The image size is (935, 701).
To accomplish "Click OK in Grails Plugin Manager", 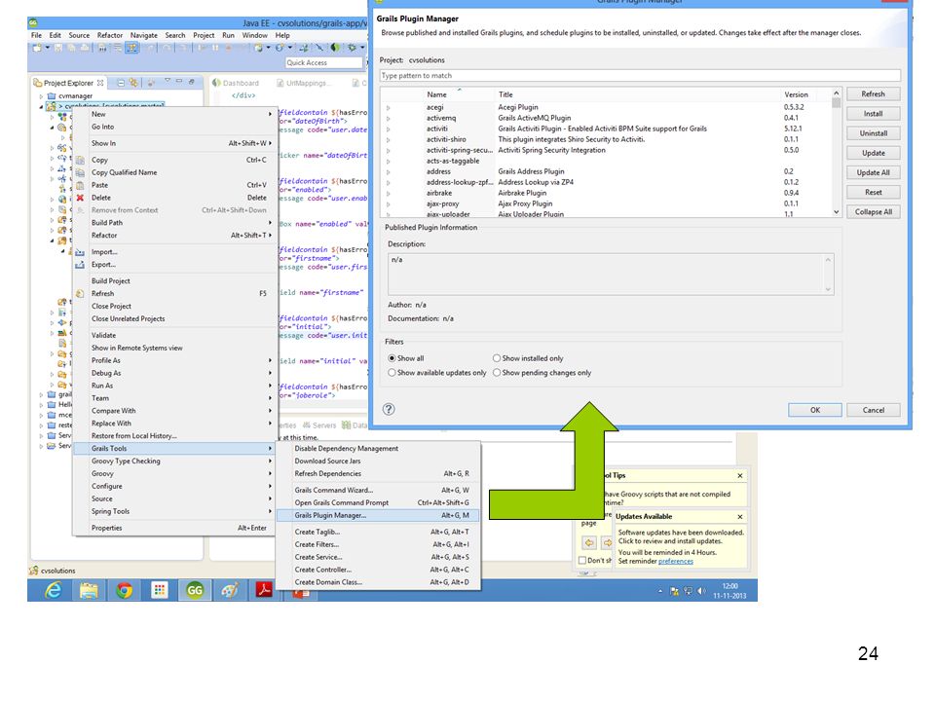I will tap(814, 410).
